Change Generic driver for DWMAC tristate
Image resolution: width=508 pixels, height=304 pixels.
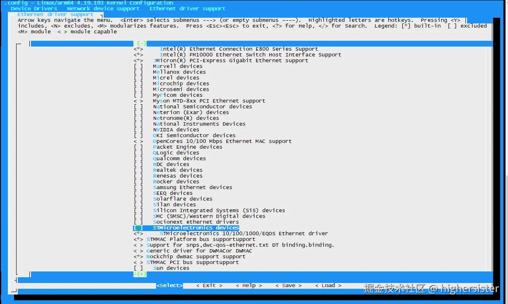(x=138, y=250)
